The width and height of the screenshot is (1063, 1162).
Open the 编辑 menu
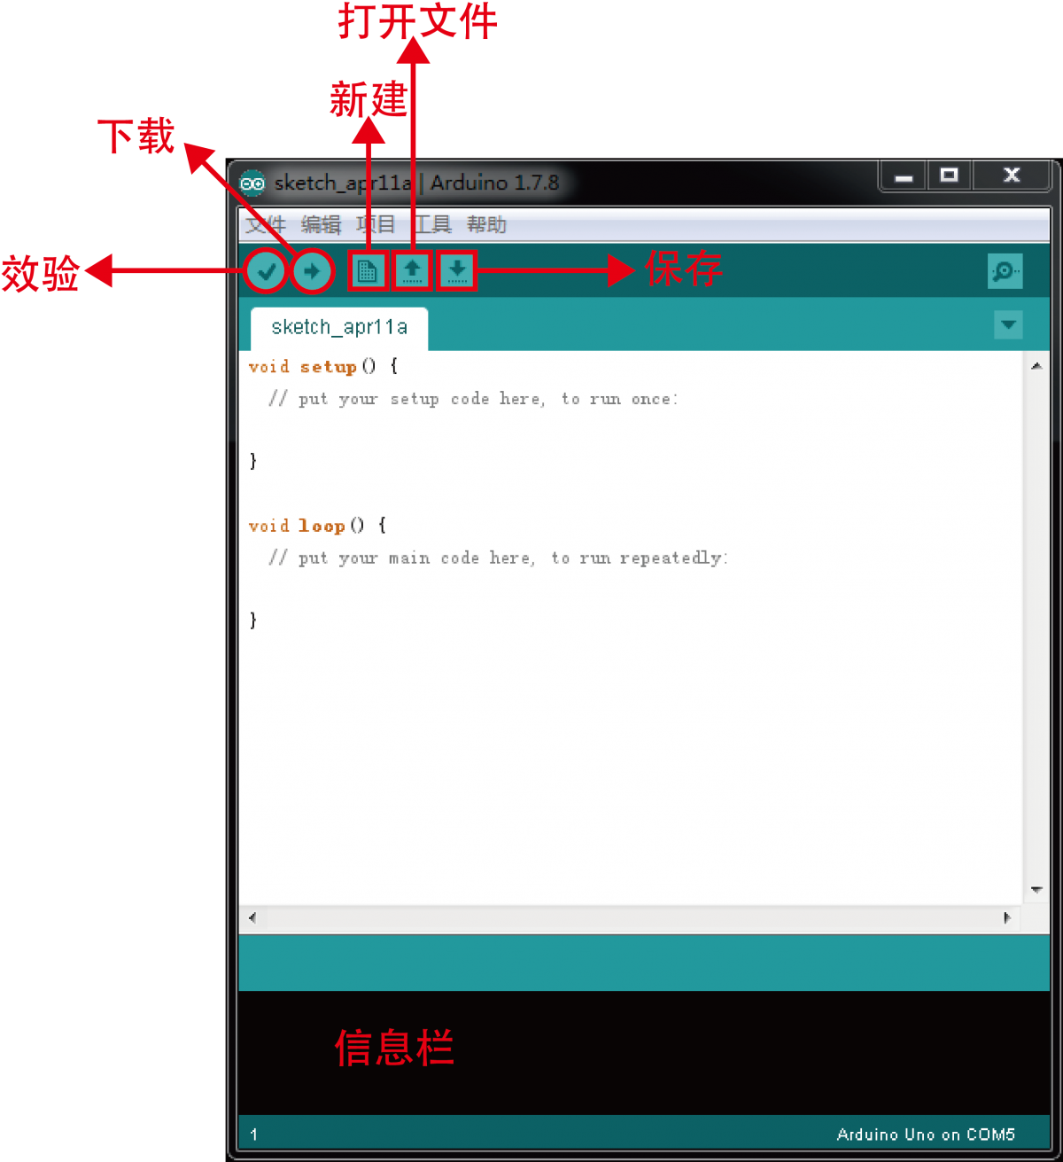point(319,224)
